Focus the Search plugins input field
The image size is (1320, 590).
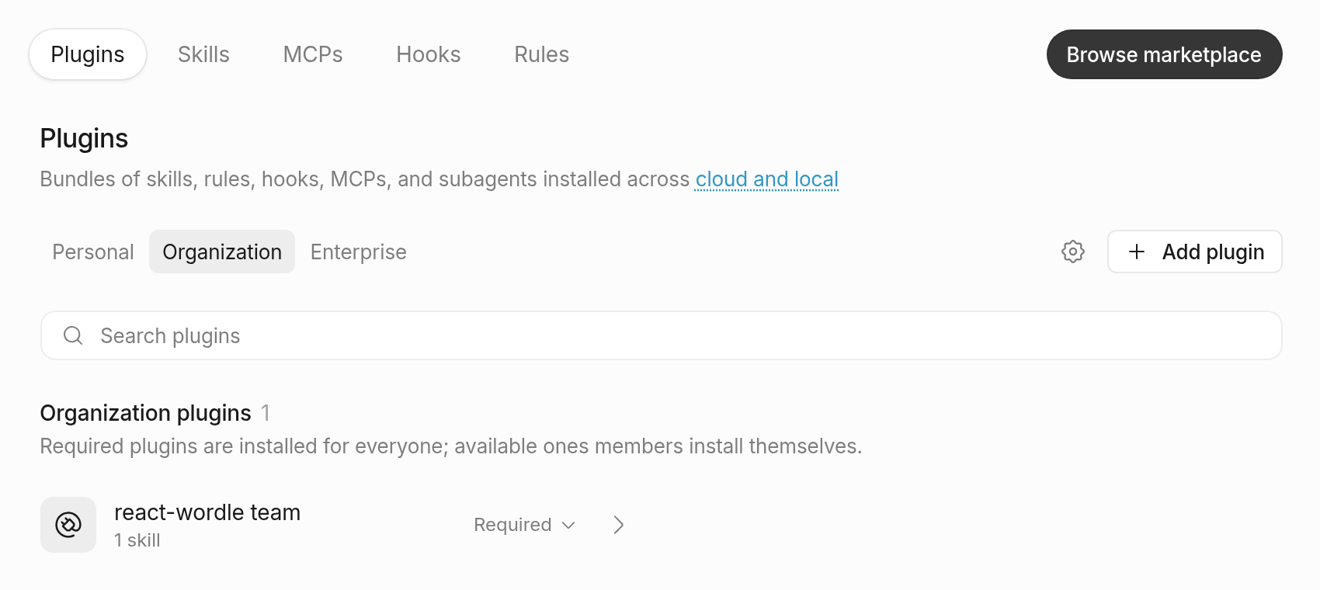click(662, 335)
